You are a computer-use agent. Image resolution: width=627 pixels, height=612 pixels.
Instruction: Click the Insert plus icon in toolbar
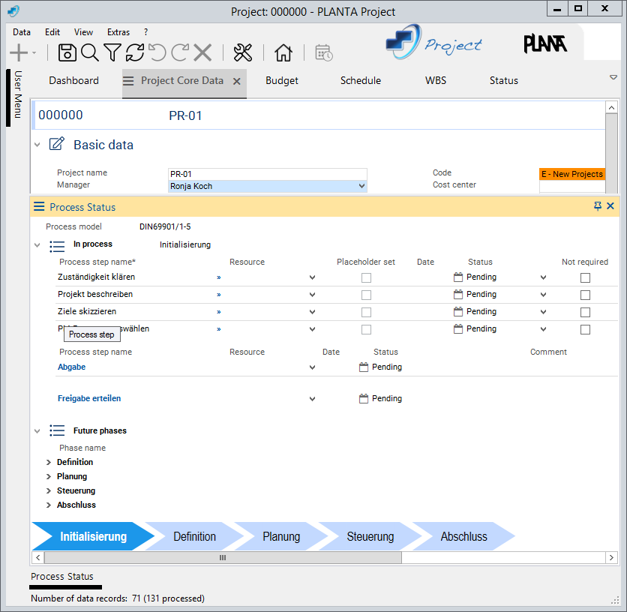click(19, 52)
